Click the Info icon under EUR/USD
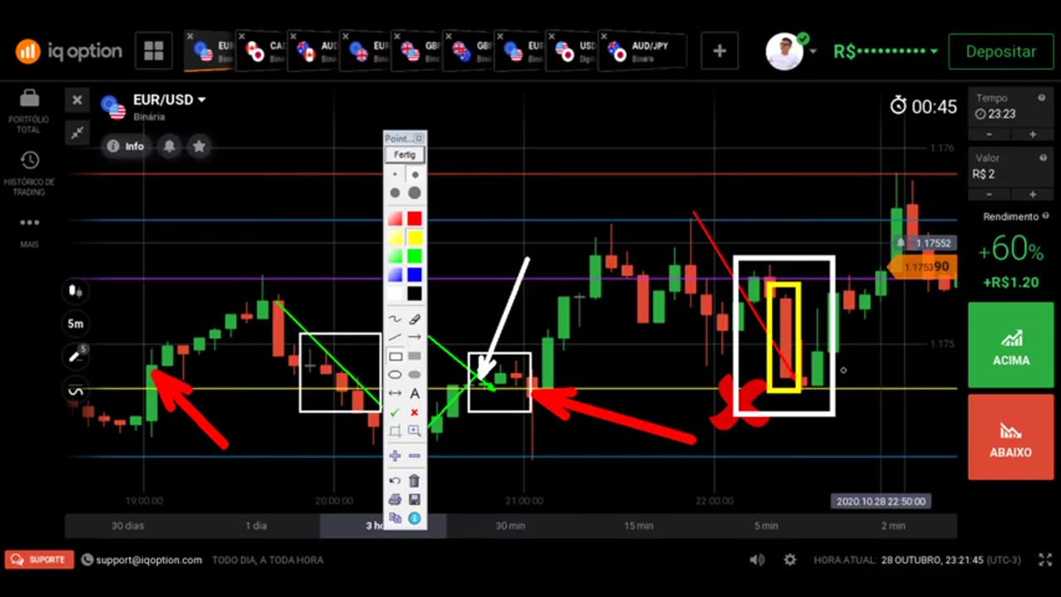The height and width of the screenshot is (597, 1061). [125, 146]
